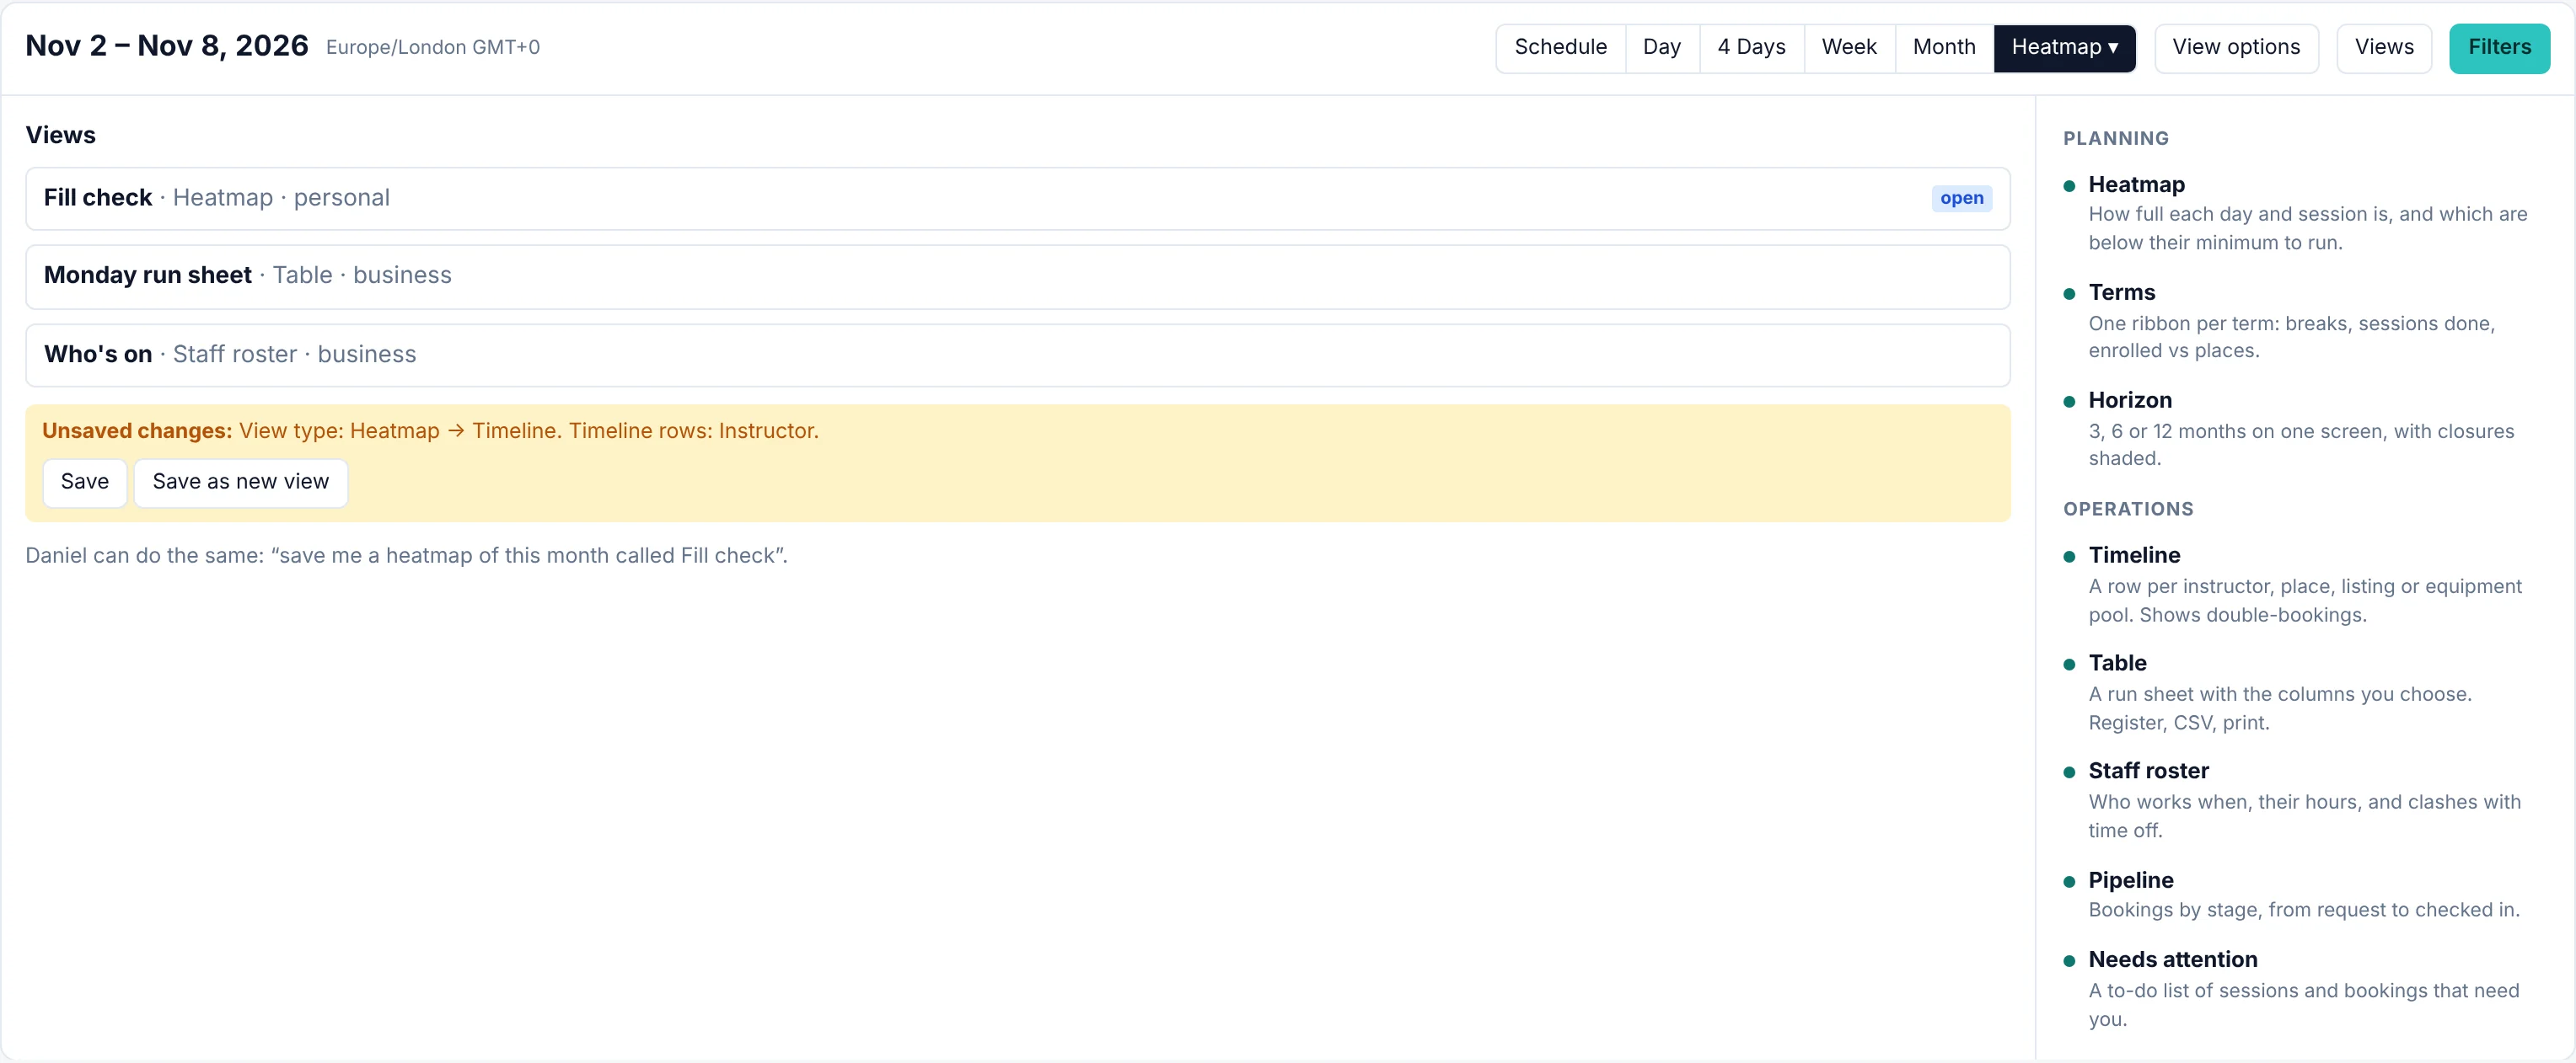Switch to Month view
This screenshot has width=2576, height=1063.
point(1944,47)
